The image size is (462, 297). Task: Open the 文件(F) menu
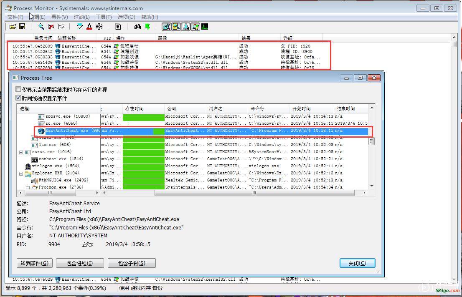click(15, 17)
